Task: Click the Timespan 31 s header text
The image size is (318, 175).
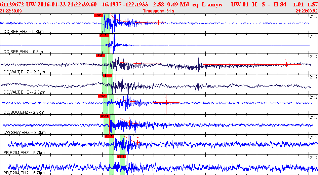Action: [159, 11]
